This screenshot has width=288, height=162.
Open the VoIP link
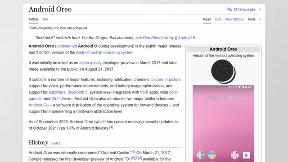click(x=144, y=92)
